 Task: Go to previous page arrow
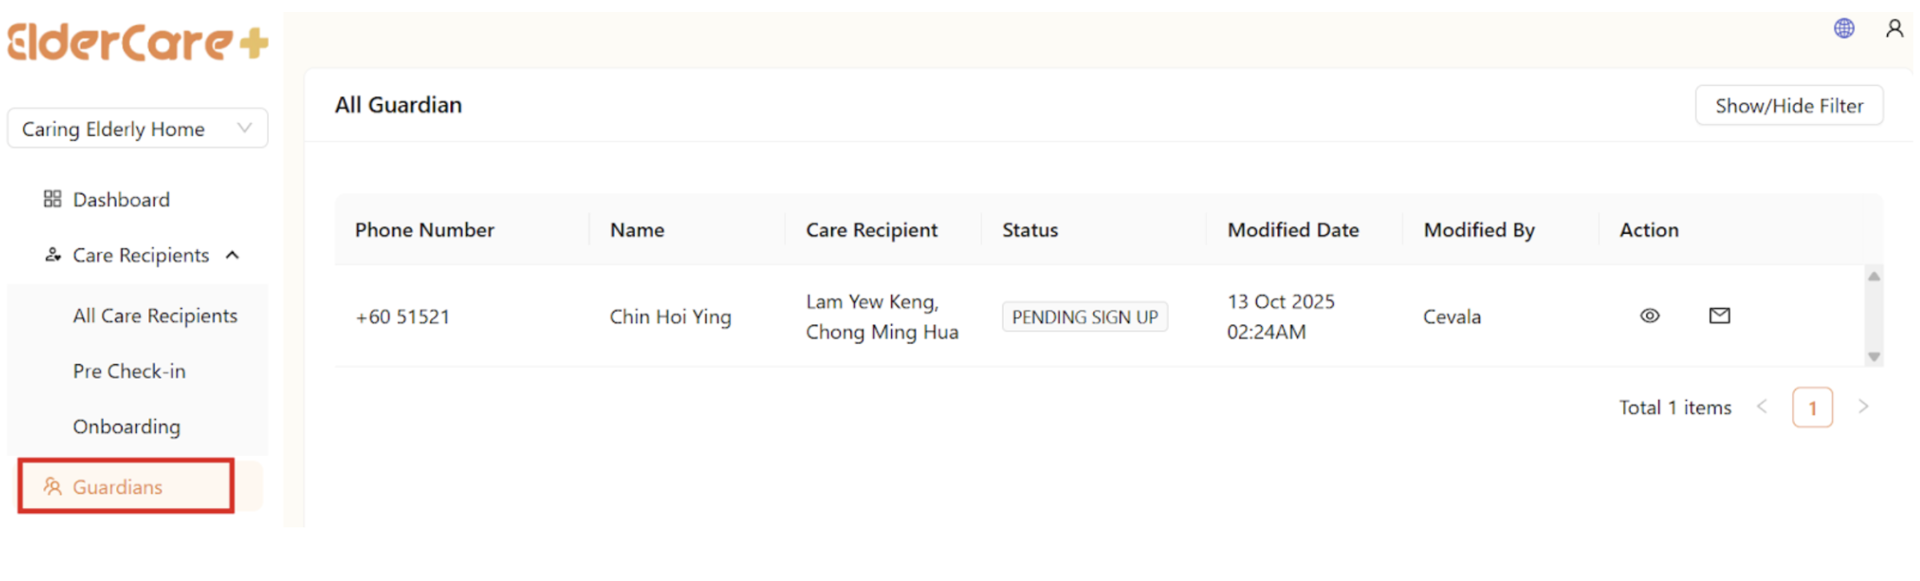pyautogui.click(x=1762, y=407)
